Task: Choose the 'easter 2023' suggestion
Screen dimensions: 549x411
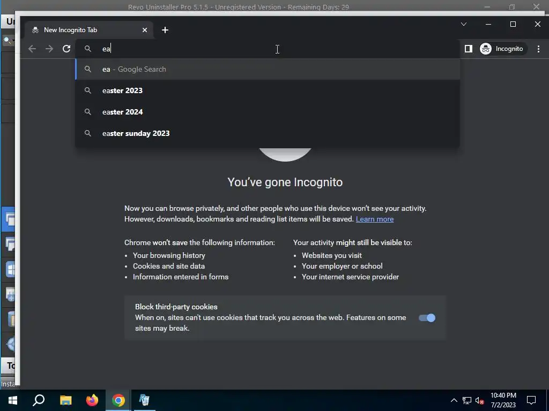Action: [x=268, y=90]
